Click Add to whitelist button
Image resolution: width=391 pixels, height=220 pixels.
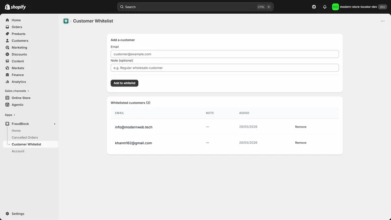point(125,83)
